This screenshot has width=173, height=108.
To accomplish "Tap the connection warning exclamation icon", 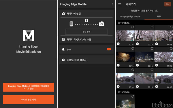I will (x=86, y=21).
